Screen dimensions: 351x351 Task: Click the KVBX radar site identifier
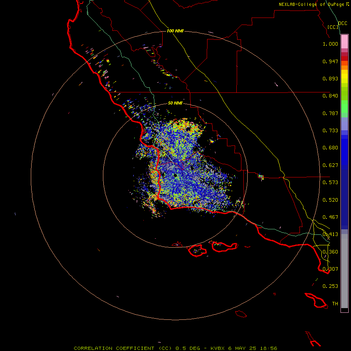click(217, 348)
